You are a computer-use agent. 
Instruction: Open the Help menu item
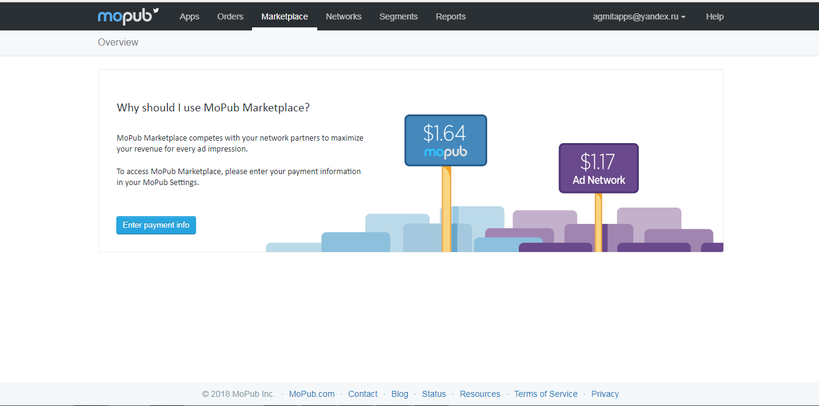click(x=715, y=16)
